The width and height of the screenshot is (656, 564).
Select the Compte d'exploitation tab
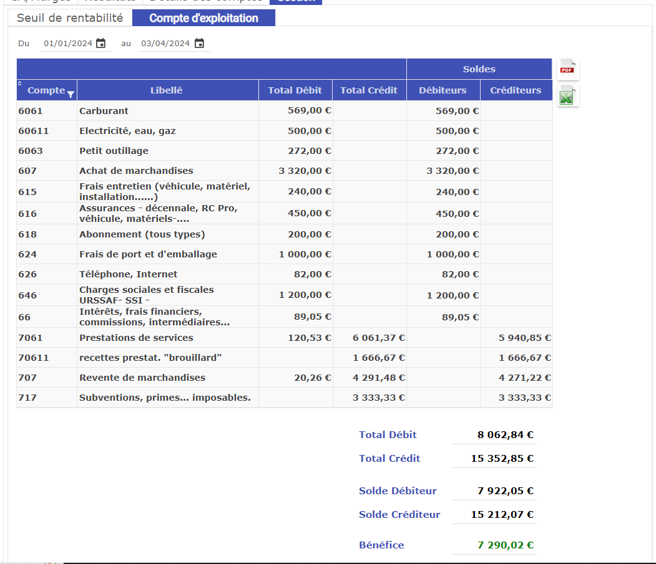(x=203, y=18)
